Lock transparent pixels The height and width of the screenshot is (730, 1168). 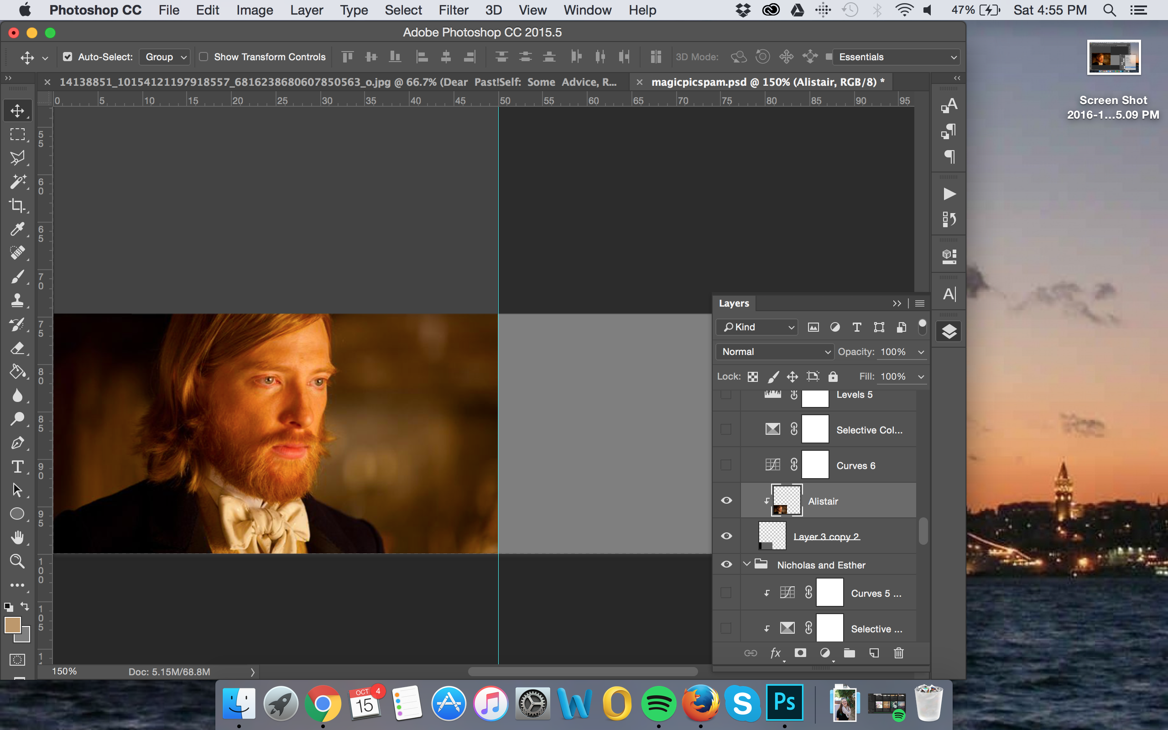tap(752, 376)
